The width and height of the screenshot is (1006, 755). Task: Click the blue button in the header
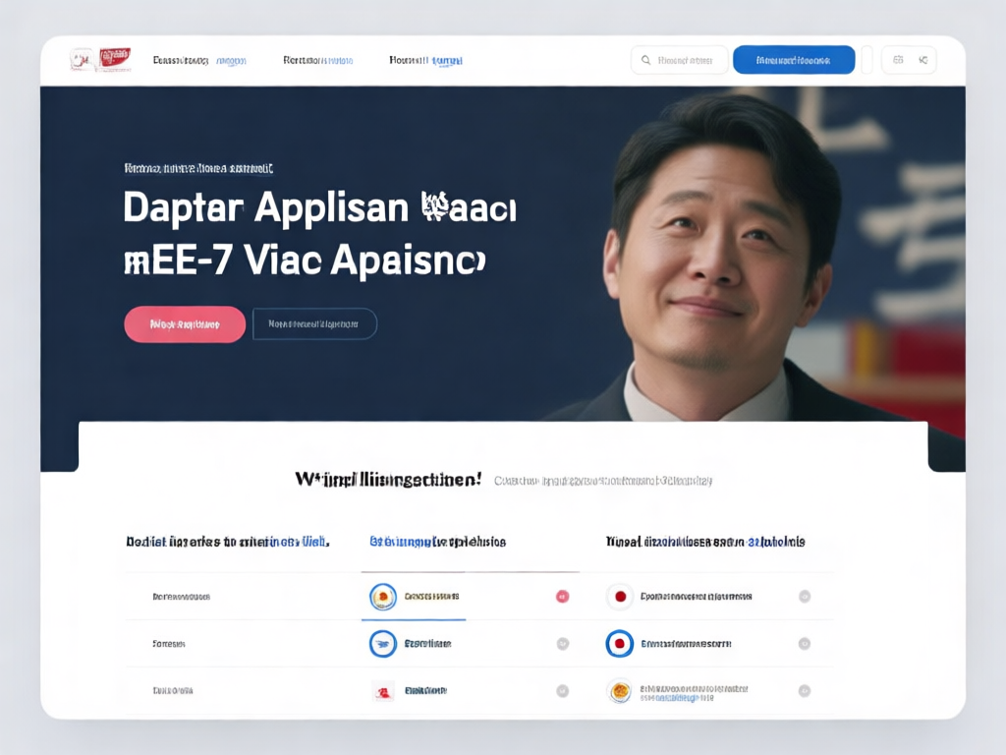pos(793,60)
